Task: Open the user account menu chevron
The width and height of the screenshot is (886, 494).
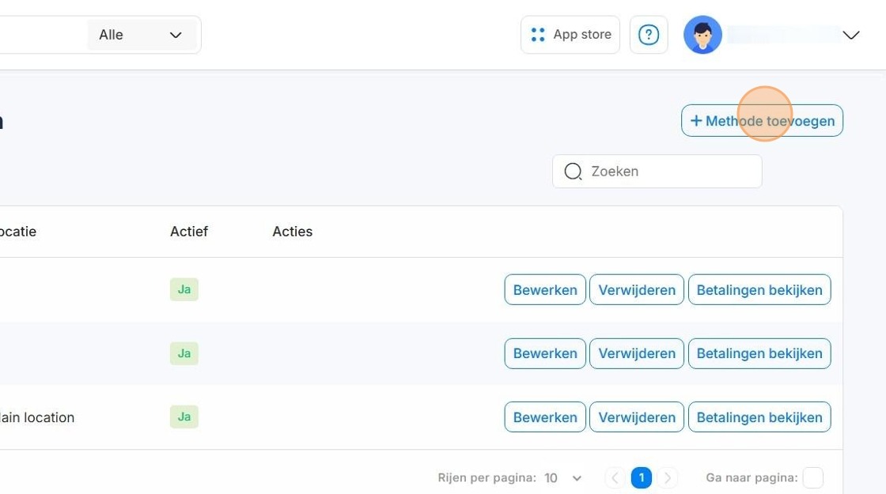Action: (x=851, y=35)
